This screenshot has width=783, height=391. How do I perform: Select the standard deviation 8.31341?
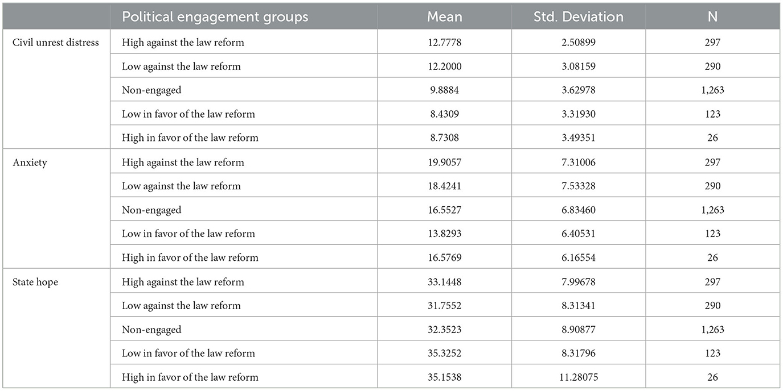579,305
